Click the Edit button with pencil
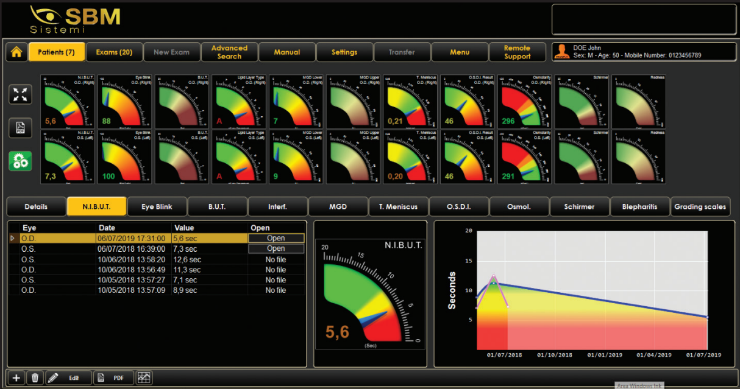This screenshot has height=389, width=740. point(68,378)
